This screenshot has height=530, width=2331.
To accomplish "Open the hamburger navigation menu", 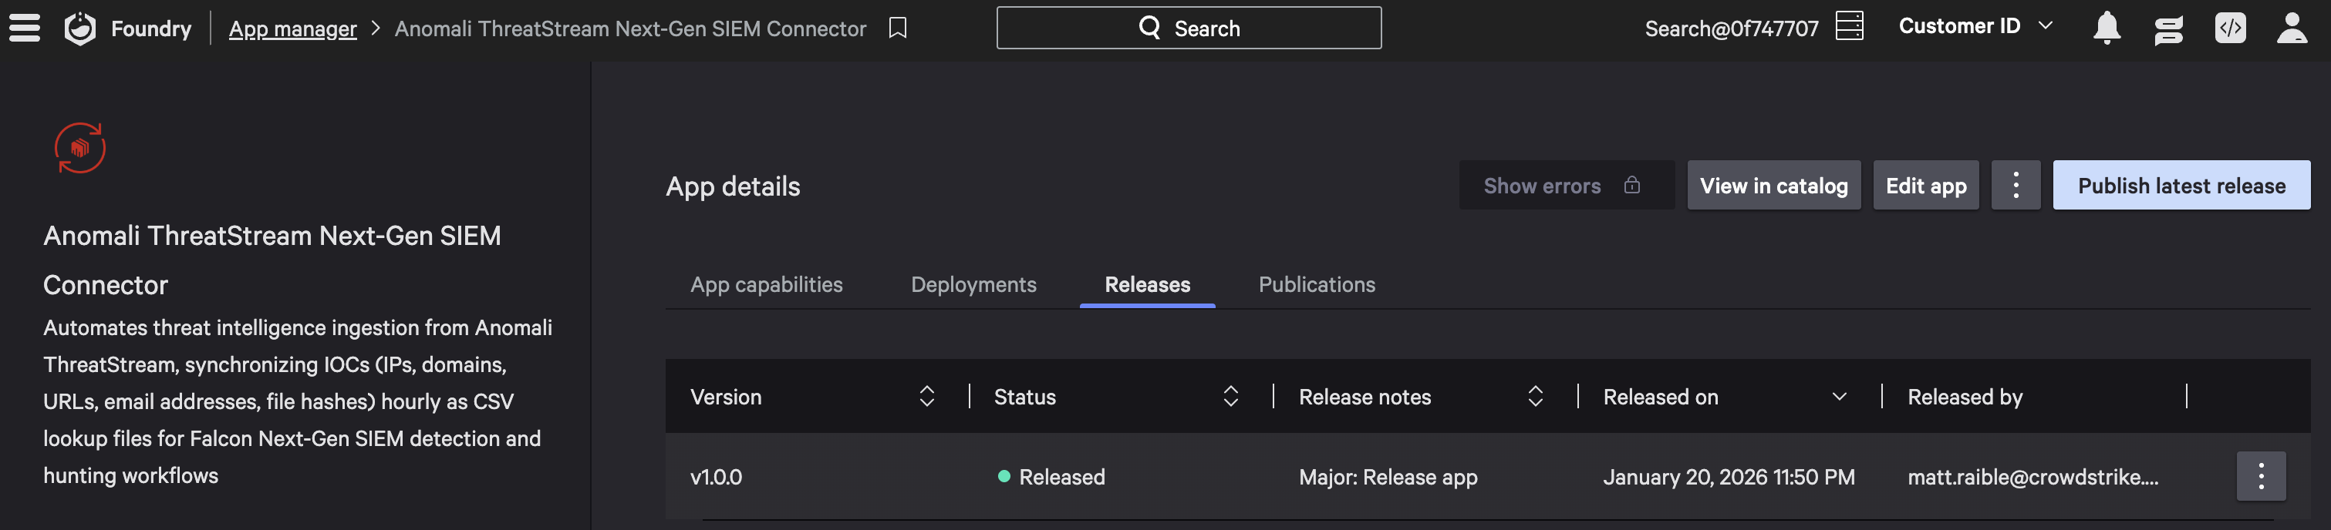I will click(x=25, y=28).
